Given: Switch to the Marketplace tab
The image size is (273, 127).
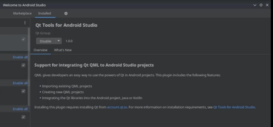Looking at the screenshot, I should (22, 13).
